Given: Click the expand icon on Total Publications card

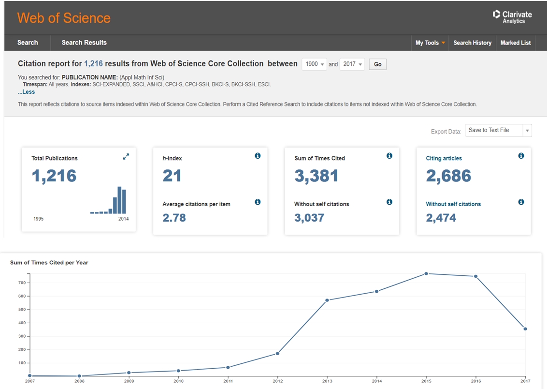Looking at the screenshot, I should [126, 157].
